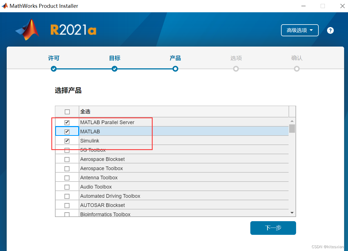Check the Aerospace Blockset checkbox

pyautogui.click(x=67, y=160)
